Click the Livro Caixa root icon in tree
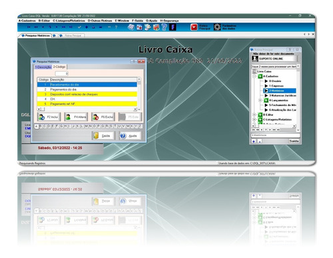The height and width of the screenshot is (258, 333). pyautogui.click(x=254, y=71)
